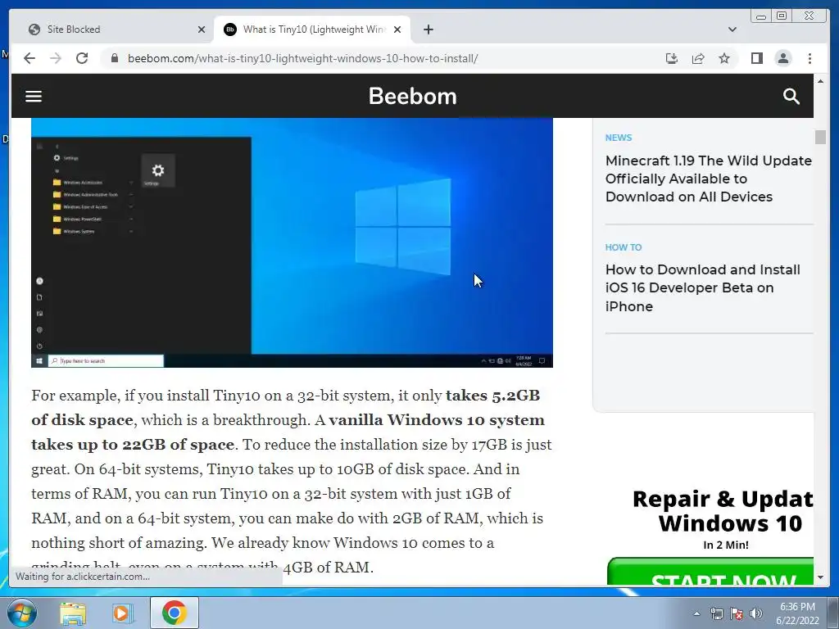The width and height of the screenshot is (839, 629).
Task: Click the address bar URL
Action: click(302, 58)
